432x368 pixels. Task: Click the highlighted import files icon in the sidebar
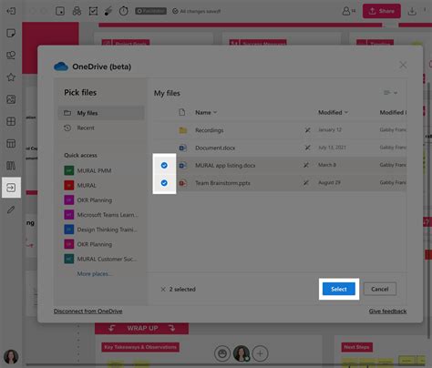pos(11,188)
